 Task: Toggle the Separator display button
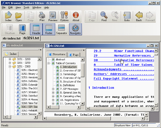pyautogui.click(x=61, y=29)
